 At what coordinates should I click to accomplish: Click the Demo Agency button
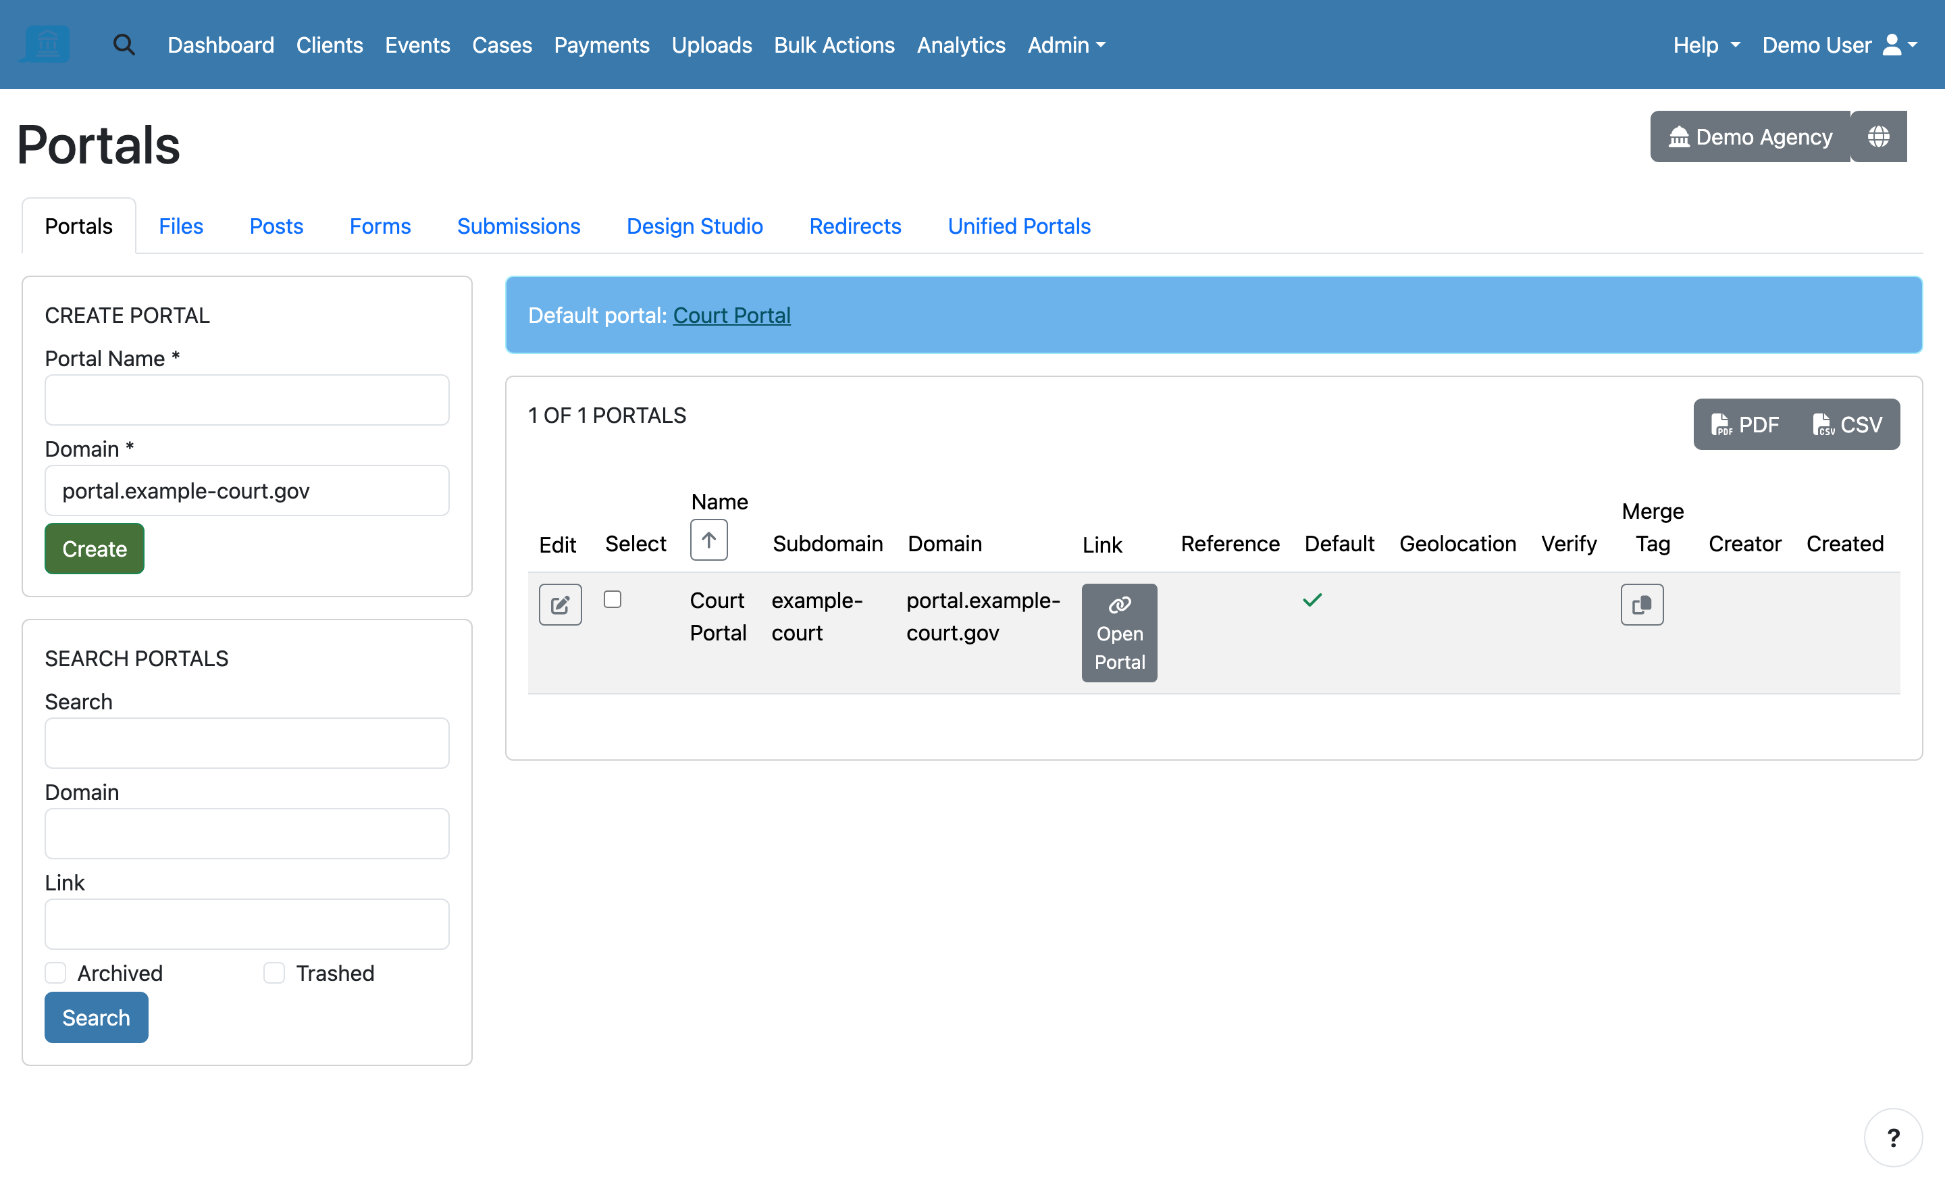1750,136
